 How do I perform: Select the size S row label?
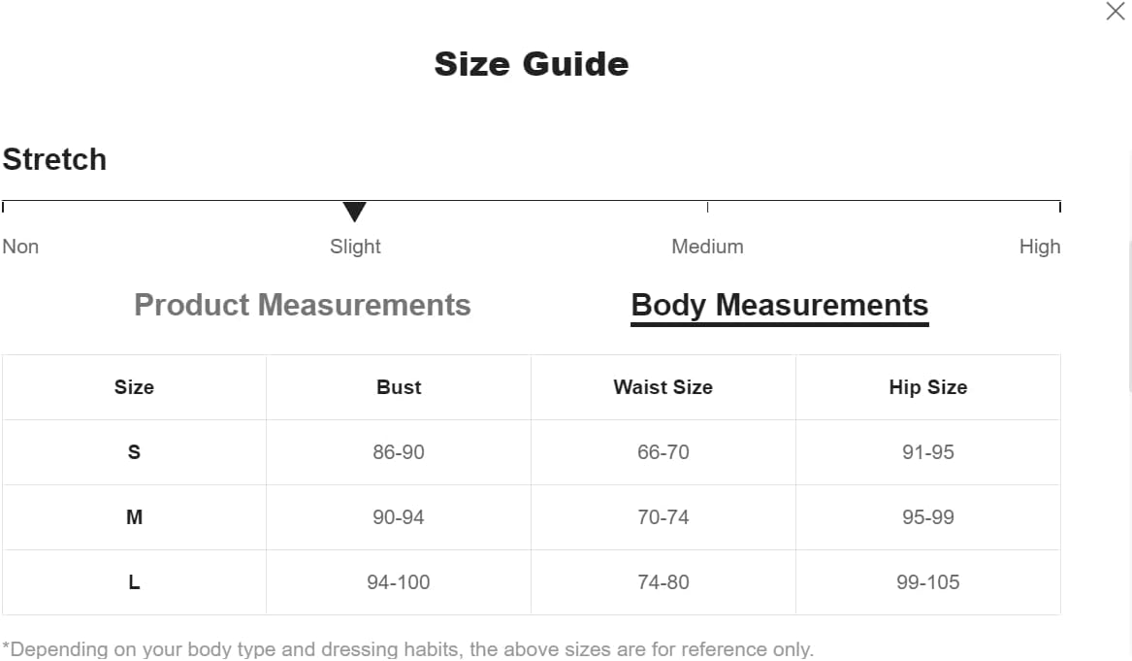click(134, 452)
